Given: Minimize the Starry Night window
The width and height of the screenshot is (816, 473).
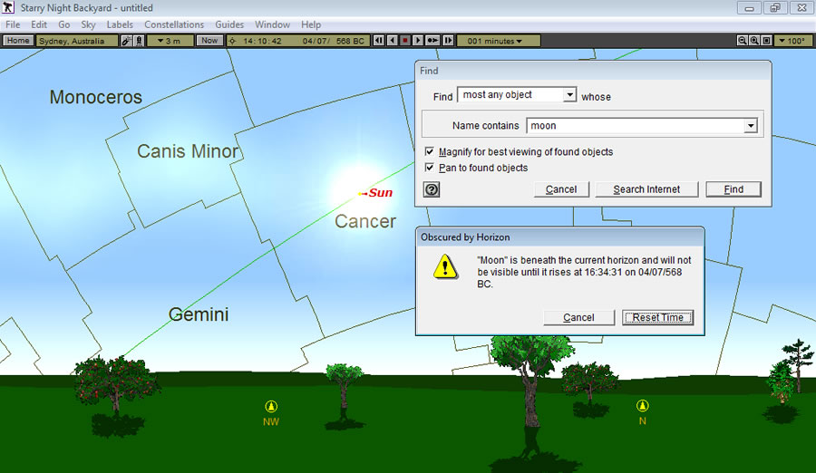Looking at the screenshot, I should tap(750, 8).
